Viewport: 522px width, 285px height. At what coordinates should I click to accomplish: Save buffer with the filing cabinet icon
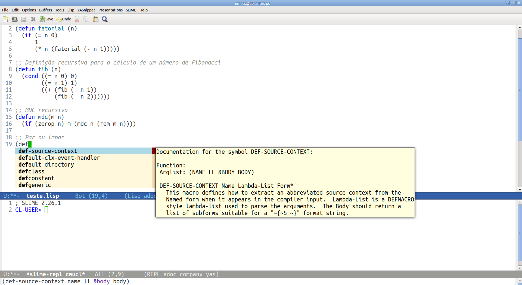(24, 19)
